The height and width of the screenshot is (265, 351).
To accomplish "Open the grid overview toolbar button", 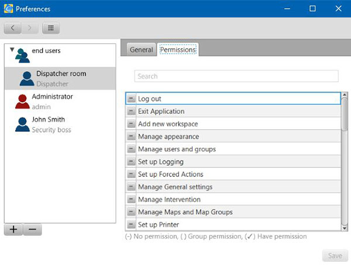I will click(x=51, y=28).
